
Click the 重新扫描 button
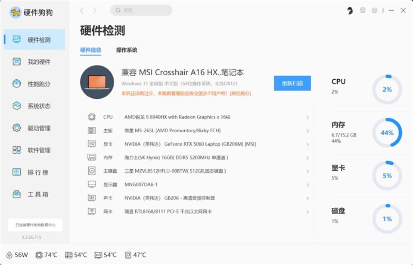pyautogui.click(x=293, y=83)
